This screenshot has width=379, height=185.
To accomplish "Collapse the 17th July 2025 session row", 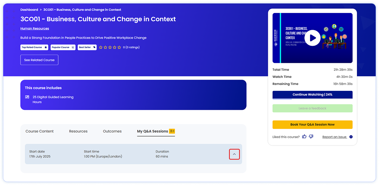I will pyautogui.click(x=234, y=154).
